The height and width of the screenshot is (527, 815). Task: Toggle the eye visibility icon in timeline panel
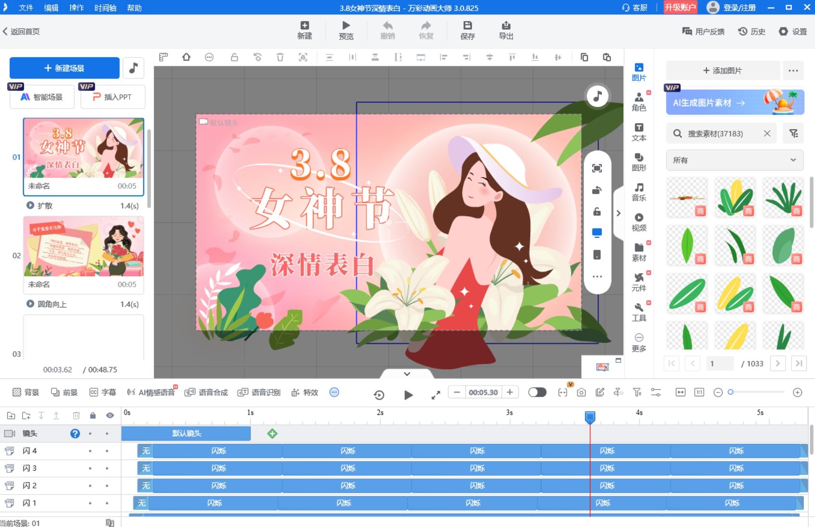tap(110, 415)
